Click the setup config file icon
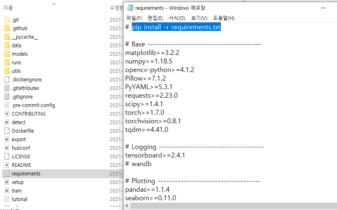 7,182
